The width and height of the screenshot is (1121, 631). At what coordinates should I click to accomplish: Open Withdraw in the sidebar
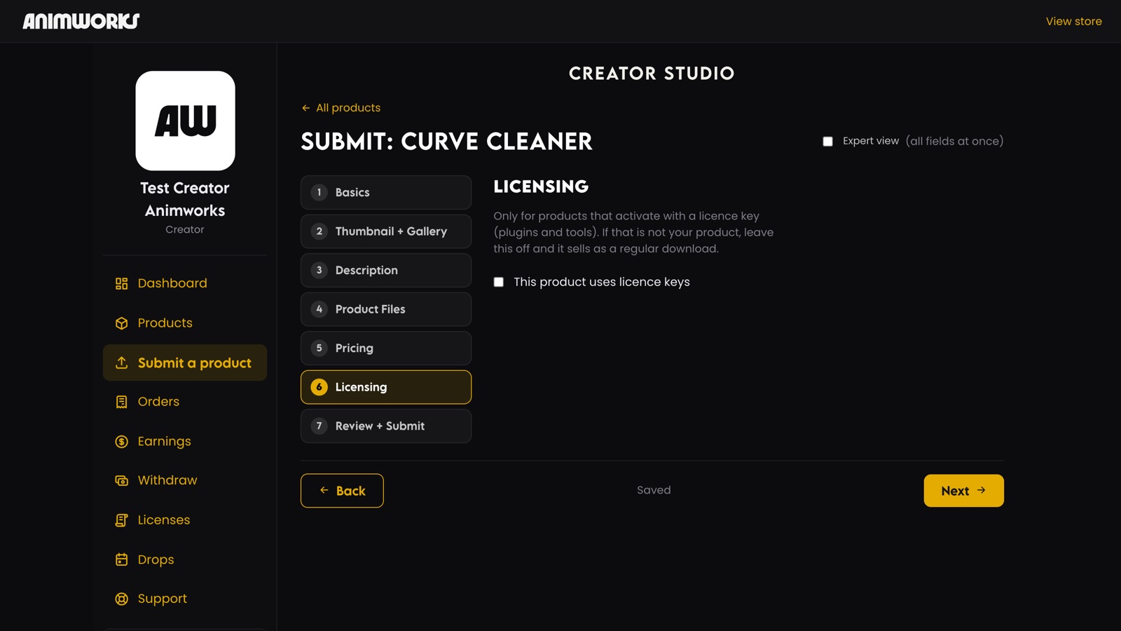tap(185, 480)
